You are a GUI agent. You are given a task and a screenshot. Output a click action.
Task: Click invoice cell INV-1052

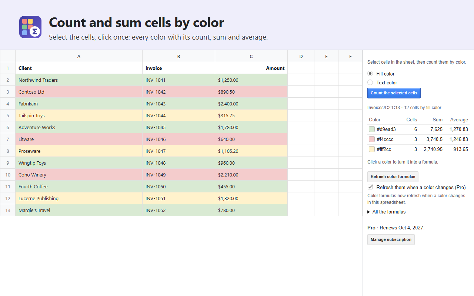(x=178, y=210)
